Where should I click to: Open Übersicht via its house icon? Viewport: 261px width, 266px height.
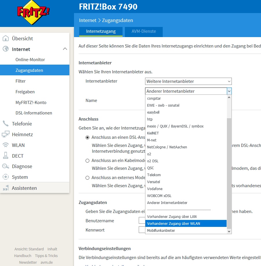click(5, 38)
